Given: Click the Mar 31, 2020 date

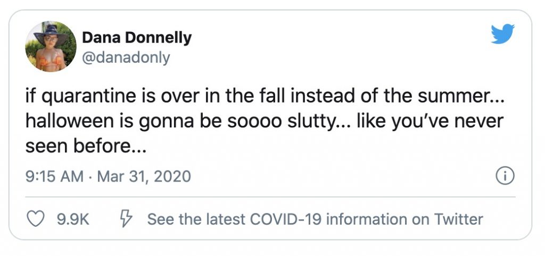Looking at the screenshot, I should click(x=143, y=176).
